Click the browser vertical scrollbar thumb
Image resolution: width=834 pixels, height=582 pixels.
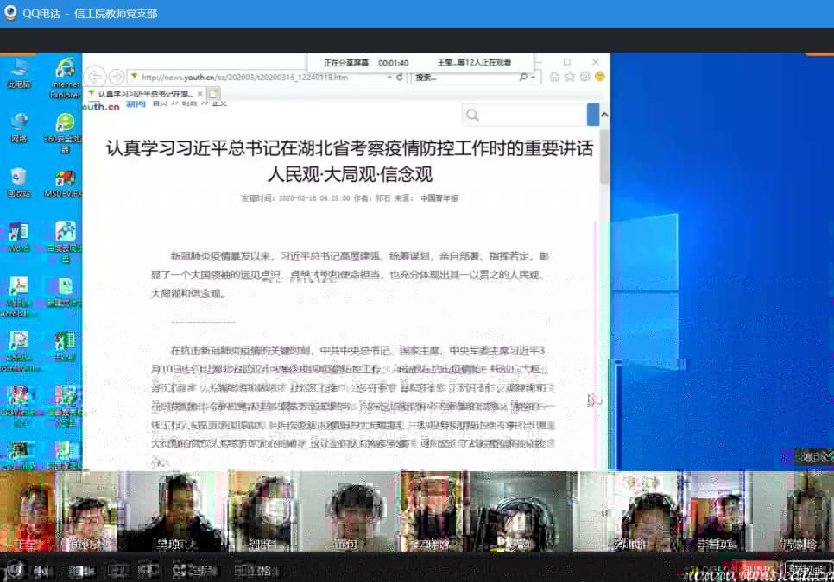coord(604,155)
